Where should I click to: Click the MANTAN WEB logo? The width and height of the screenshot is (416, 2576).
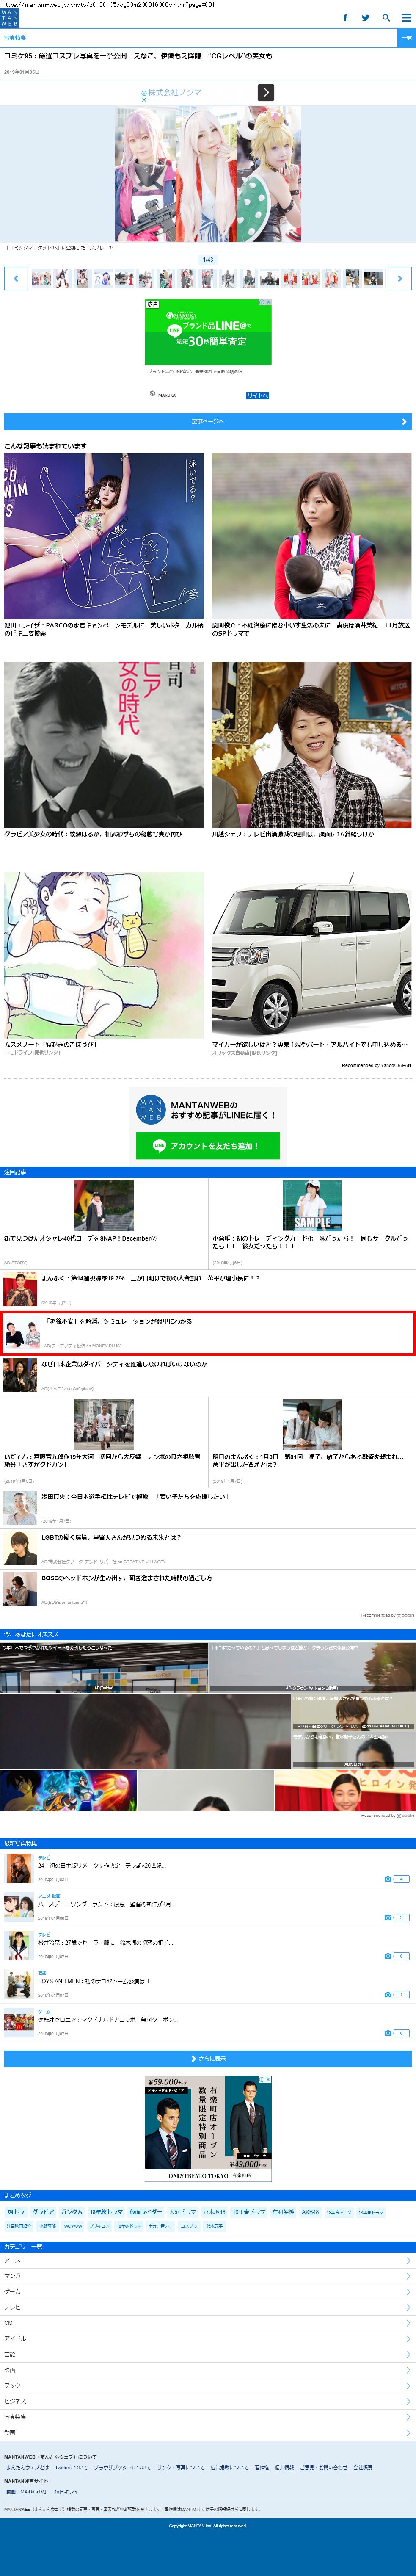[9, 17]
